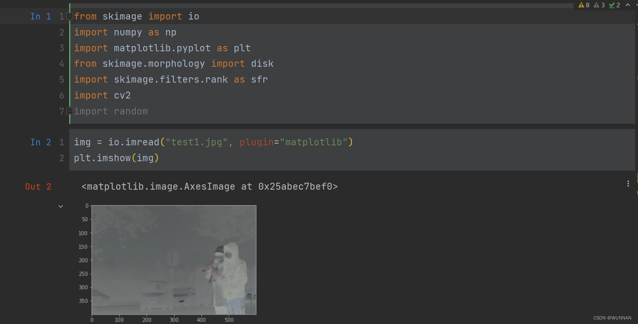
Task: Click the green change-bar gutter stripe
Action: pos(70,61)
